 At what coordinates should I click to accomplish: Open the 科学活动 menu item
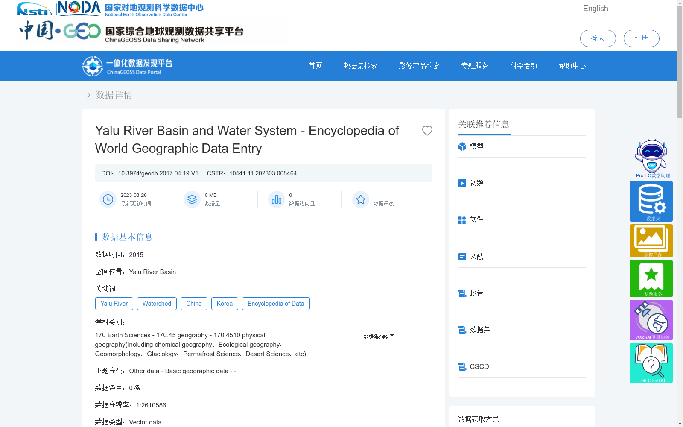[523, 66]
